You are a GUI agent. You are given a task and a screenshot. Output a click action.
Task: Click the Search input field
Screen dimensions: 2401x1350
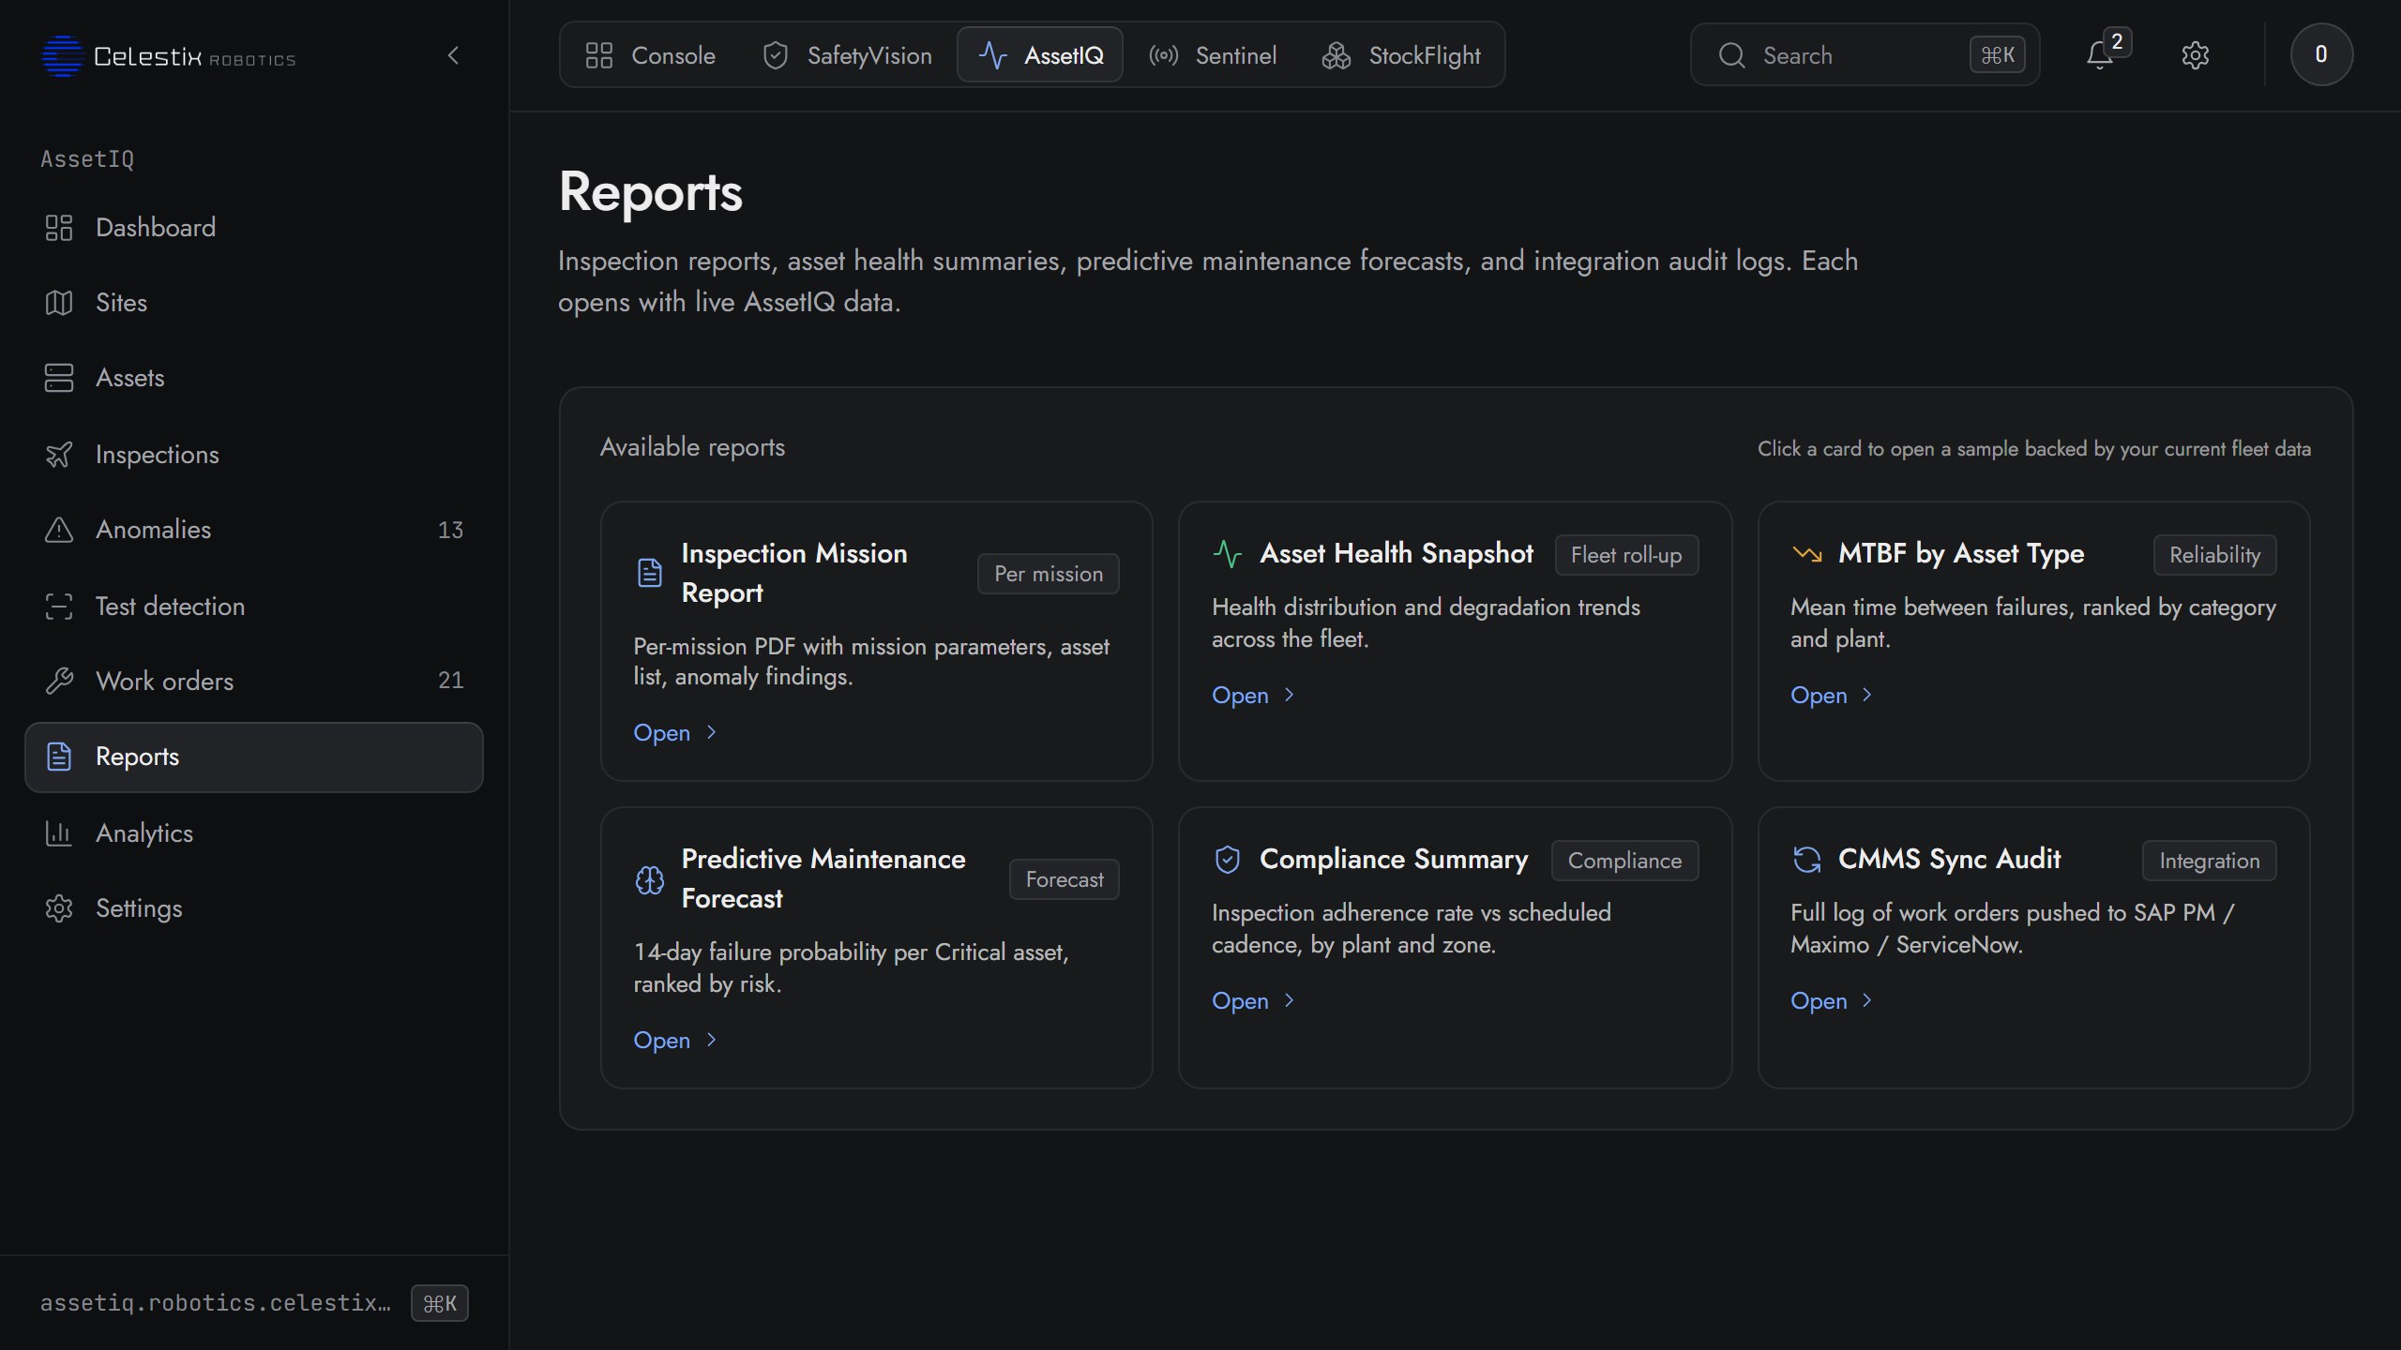point(1865,55)
